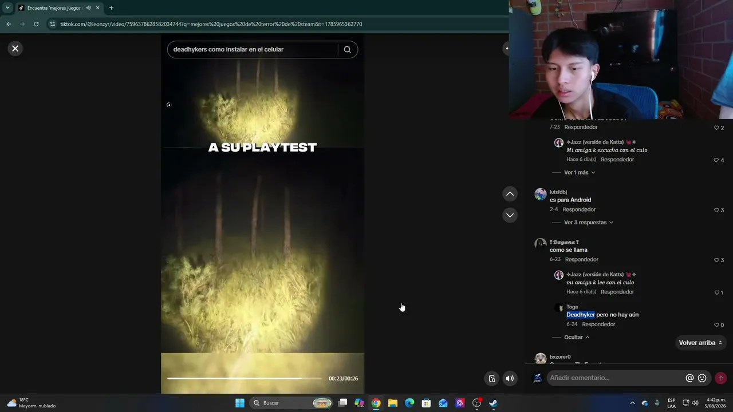Open File Explorer from the taskbar
Screen dimensions: 733x412
393,403
